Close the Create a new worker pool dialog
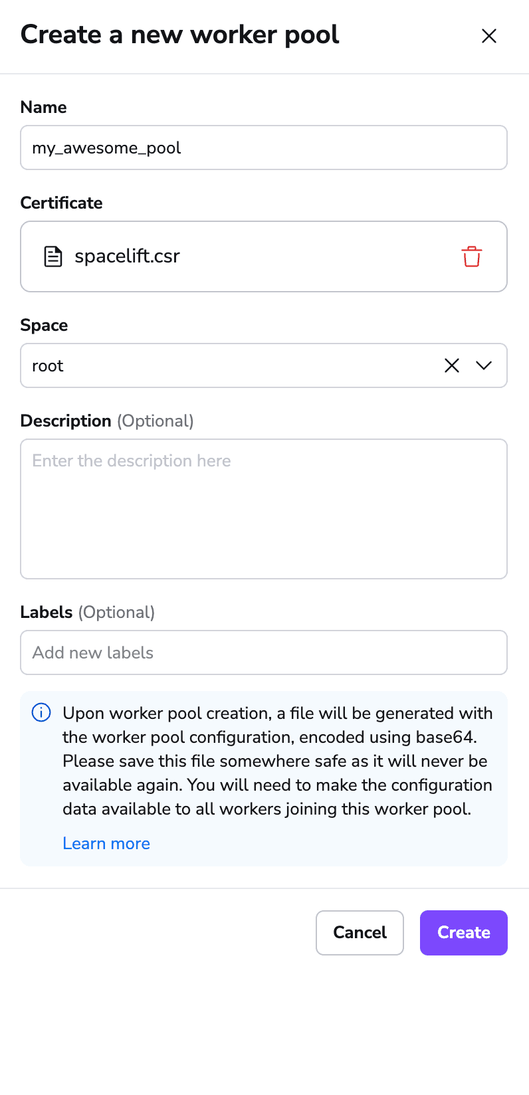The width and height of the screenshot is (529, 1095). coord(488,36)
